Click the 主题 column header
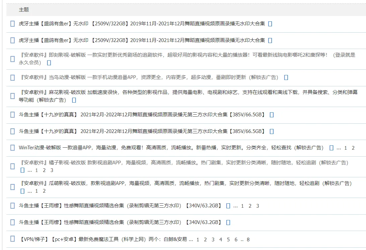The width and height of the screenshot is (366, 250). [x=24, y=10]
